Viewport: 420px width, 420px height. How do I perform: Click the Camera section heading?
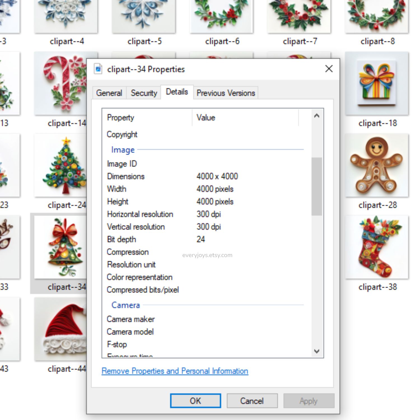coord(125,305)
